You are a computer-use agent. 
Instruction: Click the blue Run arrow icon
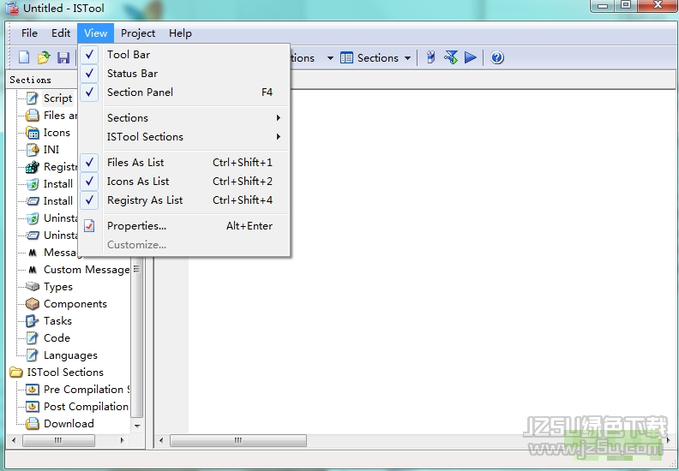pyautogui.click(x=471, y=57)
